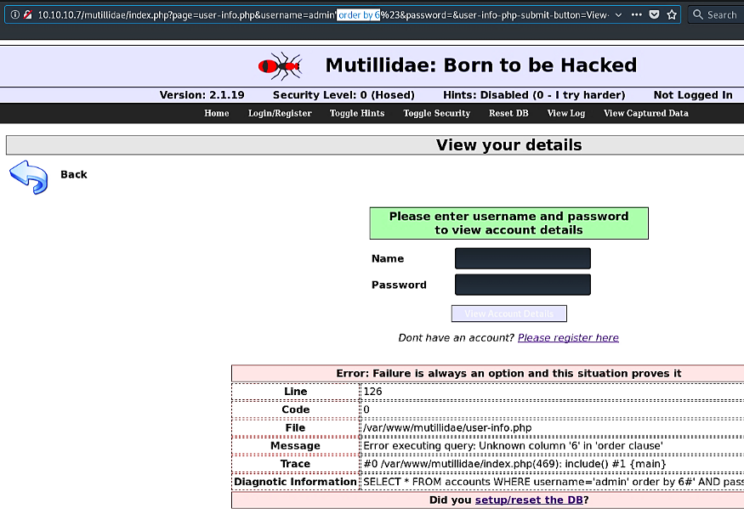Click the Mutillidae ant logo
Screen dimensions: 744x514
pos(281,66)
